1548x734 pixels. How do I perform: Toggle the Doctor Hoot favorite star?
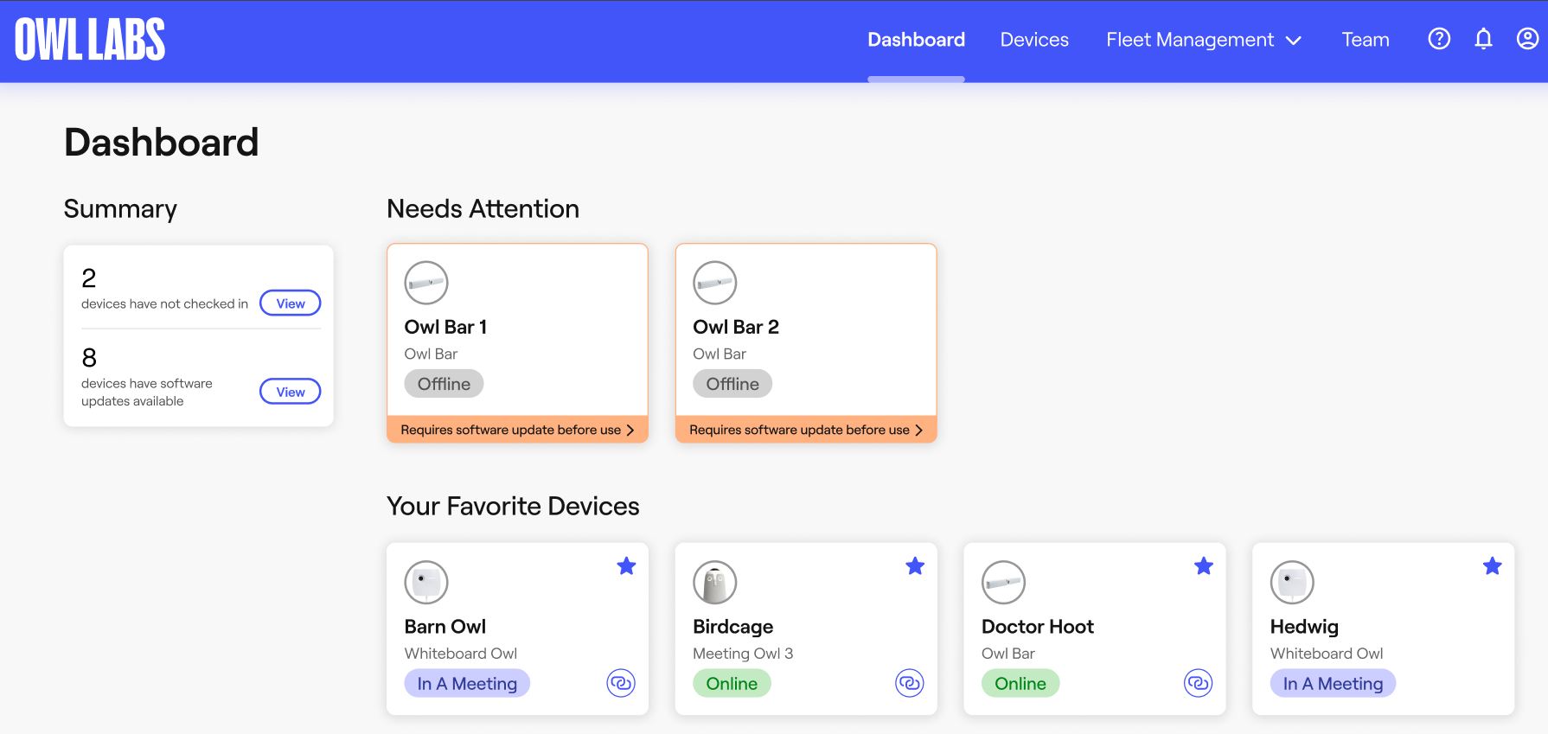coord(1203,566)
